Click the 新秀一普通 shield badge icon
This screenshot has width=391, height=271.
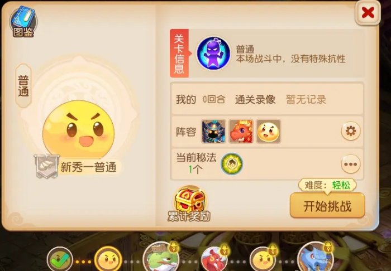coord(46,166)
